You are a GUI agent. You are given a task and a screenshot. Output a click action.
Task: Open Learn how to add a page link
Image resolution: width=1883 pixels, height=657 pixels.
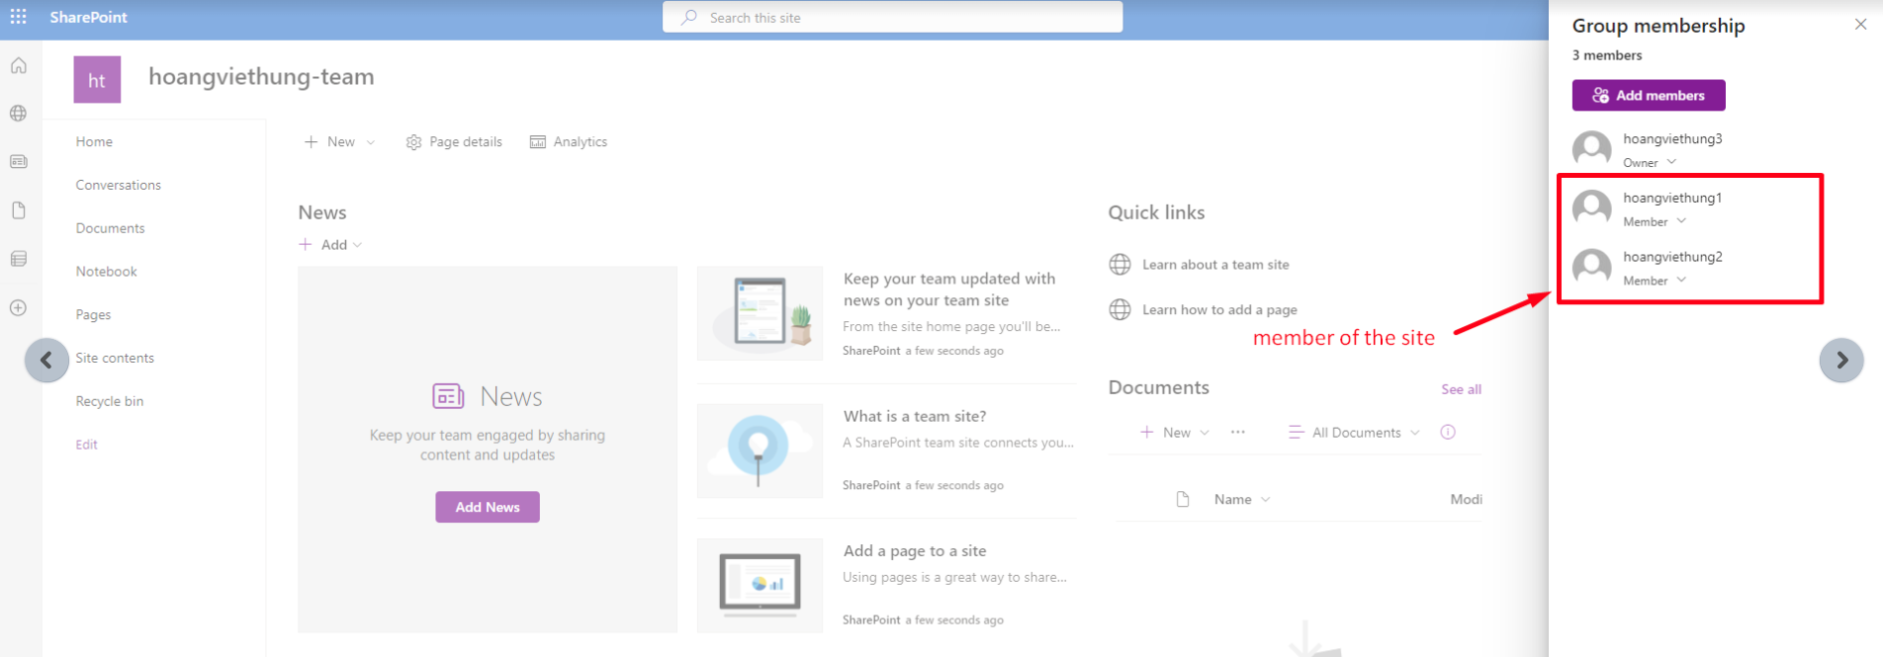click(1219, 309)
